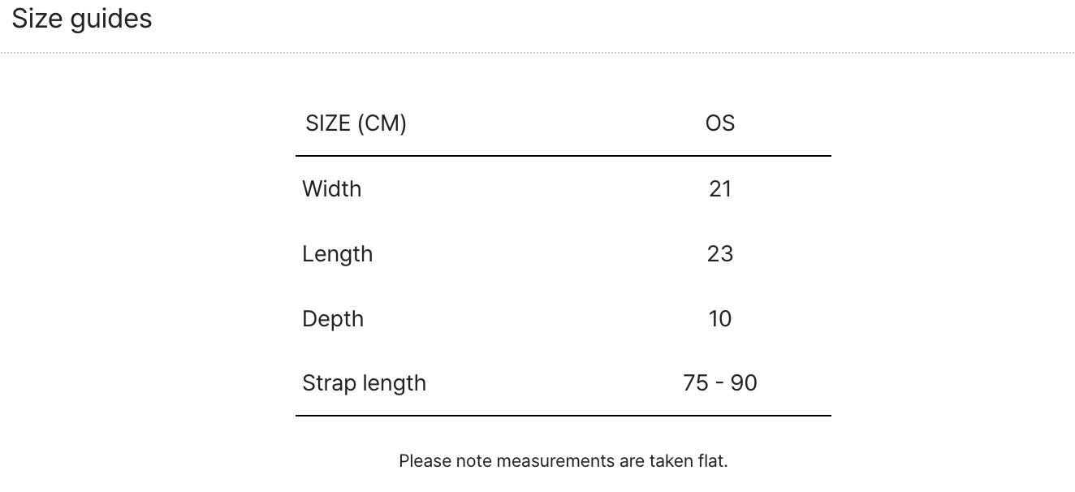Viewport: 1075px width, 492px height.
Task: Select the "Width" row label
Action: point(331,189)
